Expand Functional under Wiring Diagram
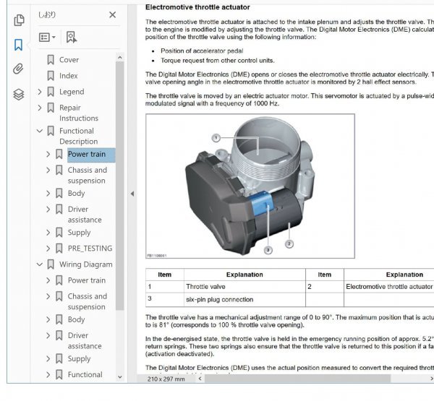Viewport: 434px width, 401px height. [x=48, y=375]
